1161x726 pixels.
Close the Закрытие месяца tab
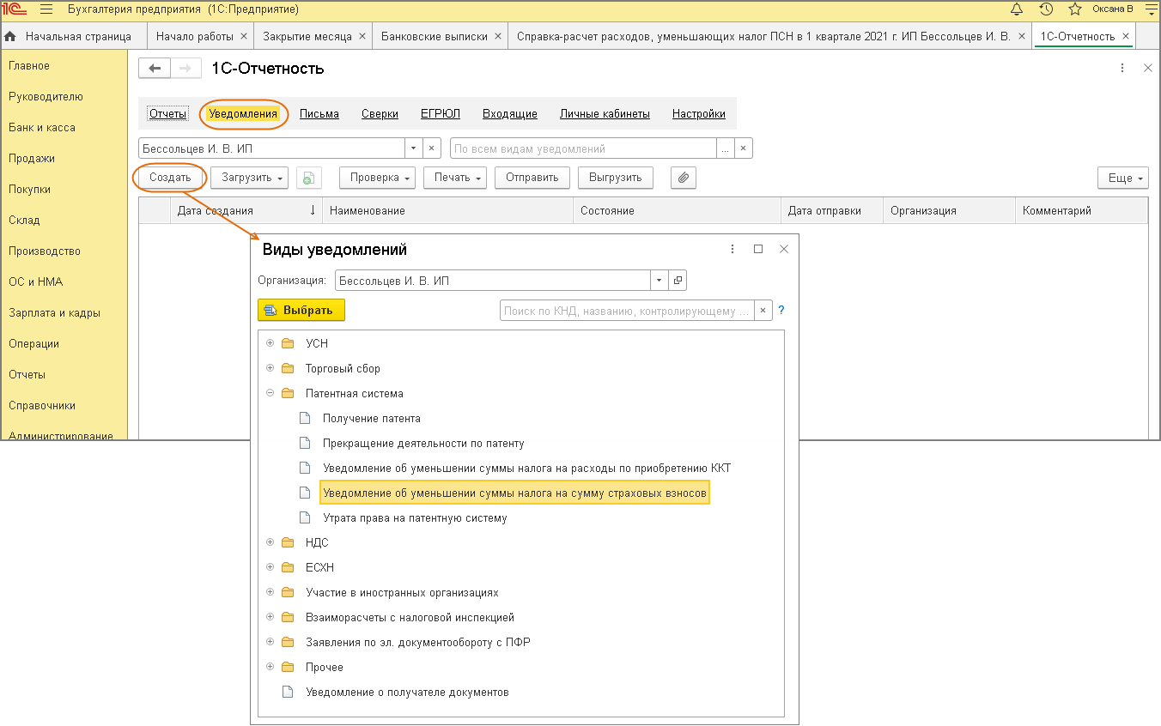coord(362,37)
